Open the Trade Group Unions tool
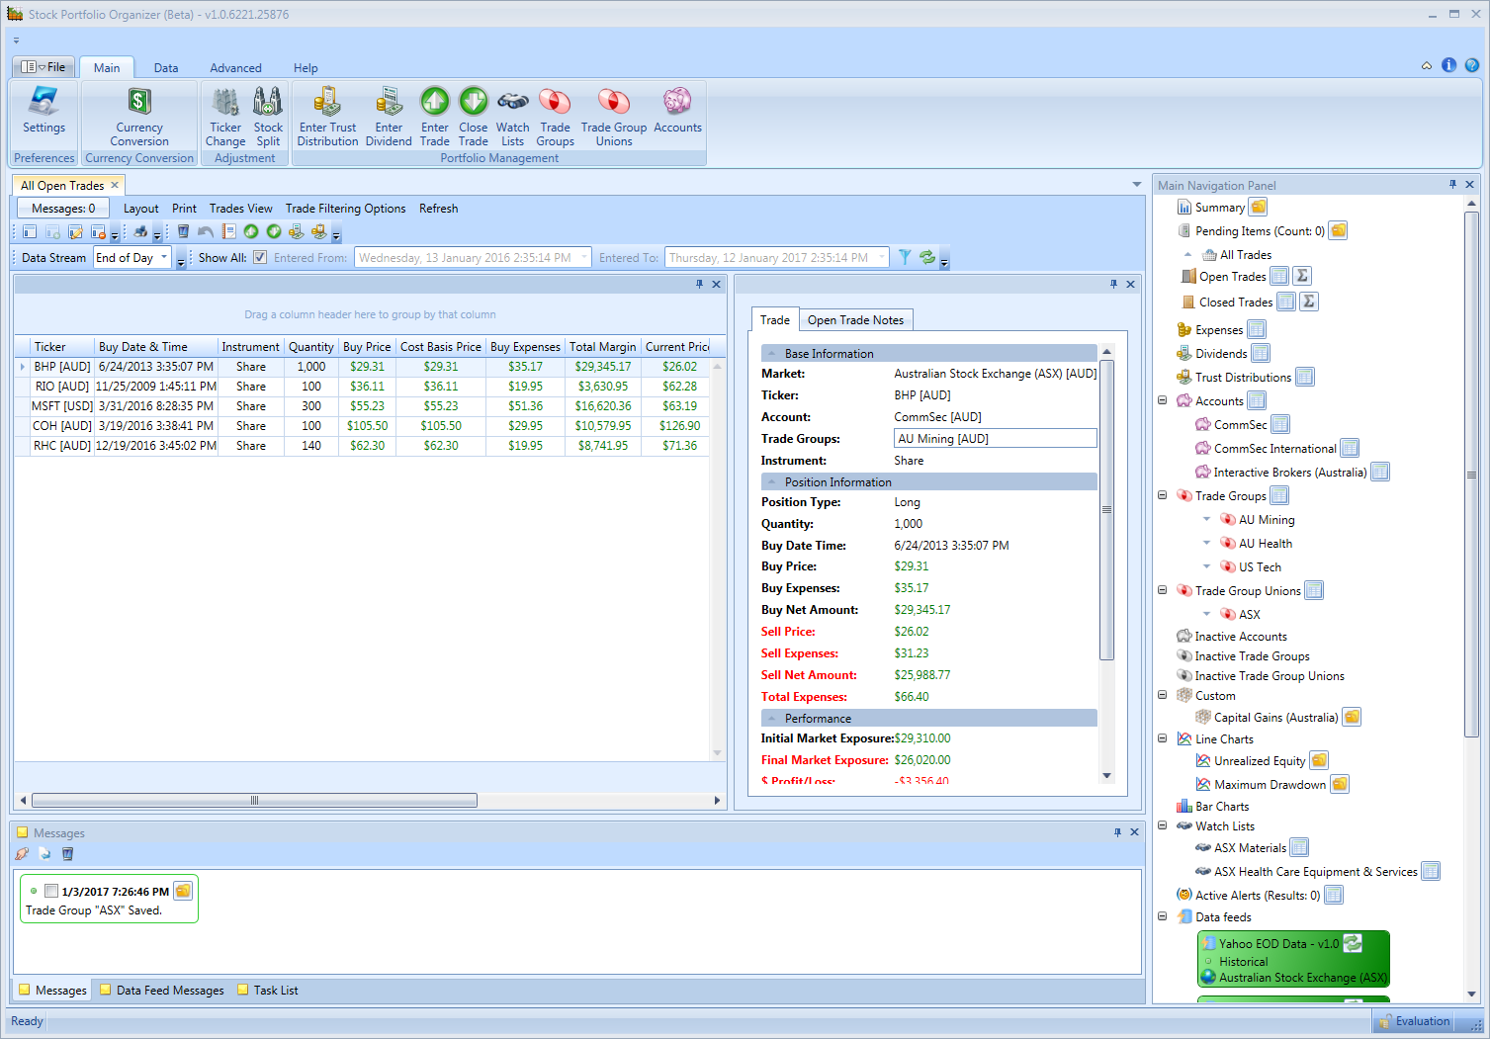 click(x=613, y=114)
